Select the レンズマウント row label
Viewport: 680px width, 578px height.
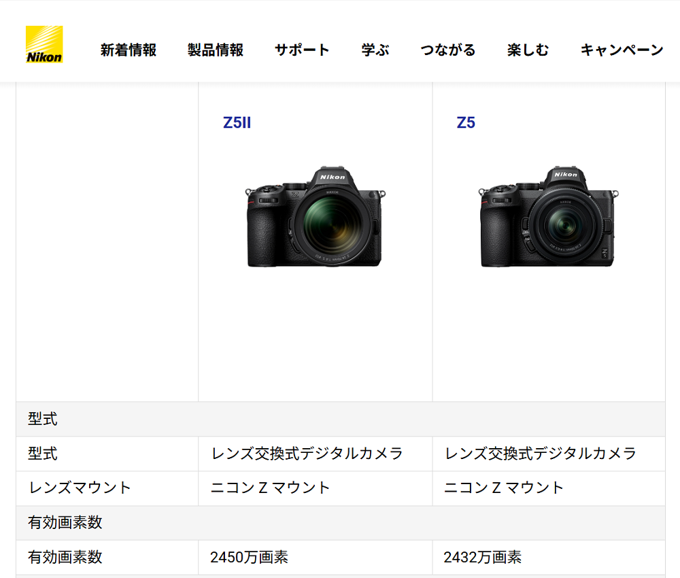pyautogui.click(x=80, y=488)
